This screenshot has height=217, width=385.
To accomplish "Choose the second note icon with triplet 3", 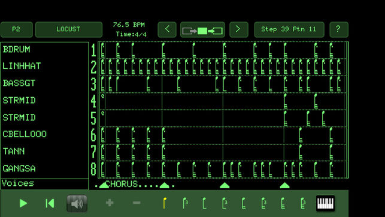I will tap(225, 203).
